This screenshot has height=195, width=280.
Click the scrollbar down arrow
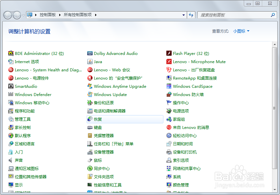tap(274, 190)
